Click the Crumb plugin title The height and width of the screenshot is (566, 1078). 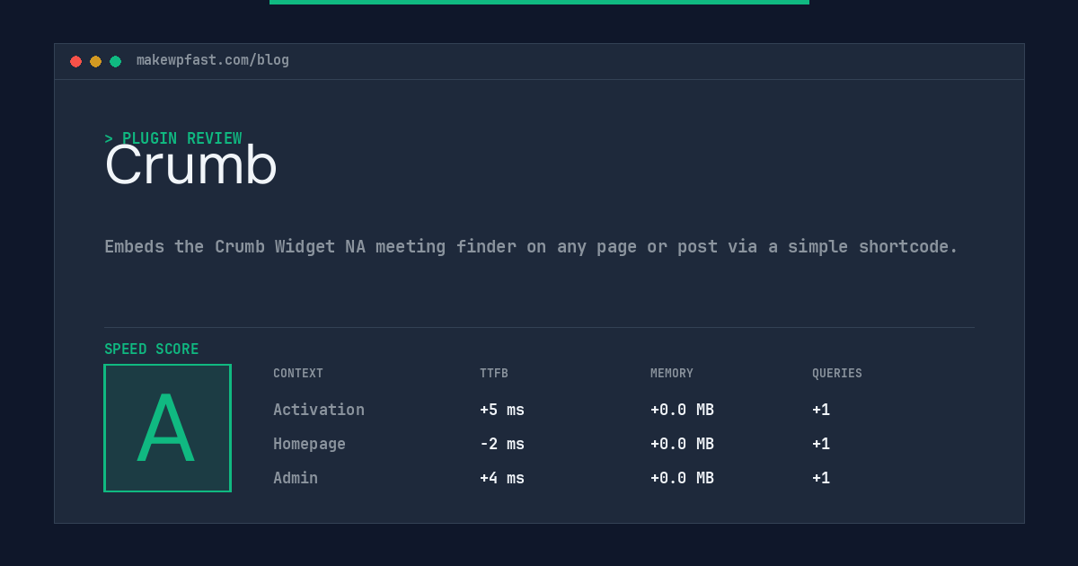(x=190, y=165)
